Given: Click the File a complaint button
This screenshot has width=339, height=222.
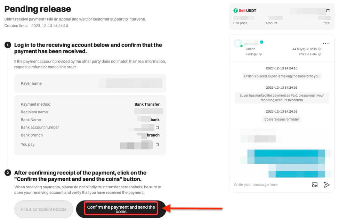Looking at the screenshot, I should (44, 209).
